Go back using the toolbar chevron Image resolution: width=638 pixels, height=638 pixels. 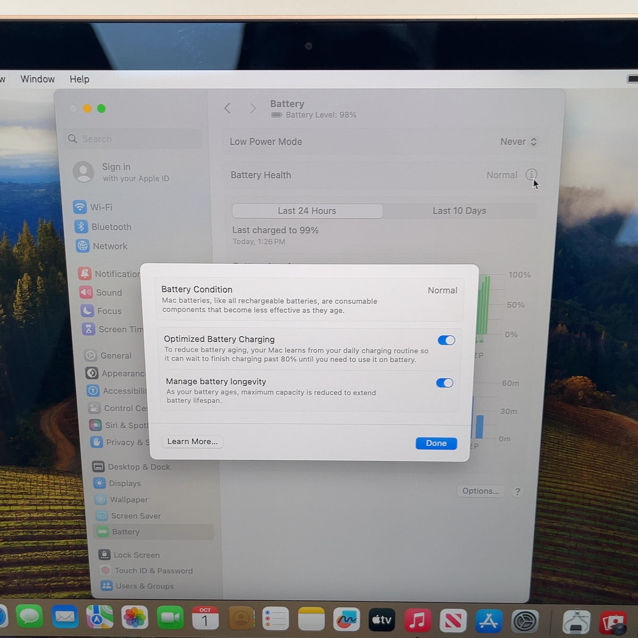228,108
